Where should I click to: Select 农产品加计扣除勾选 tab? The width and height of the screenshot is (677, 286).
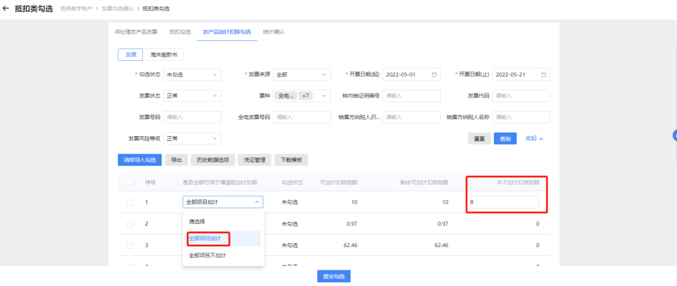pos(227,31)
